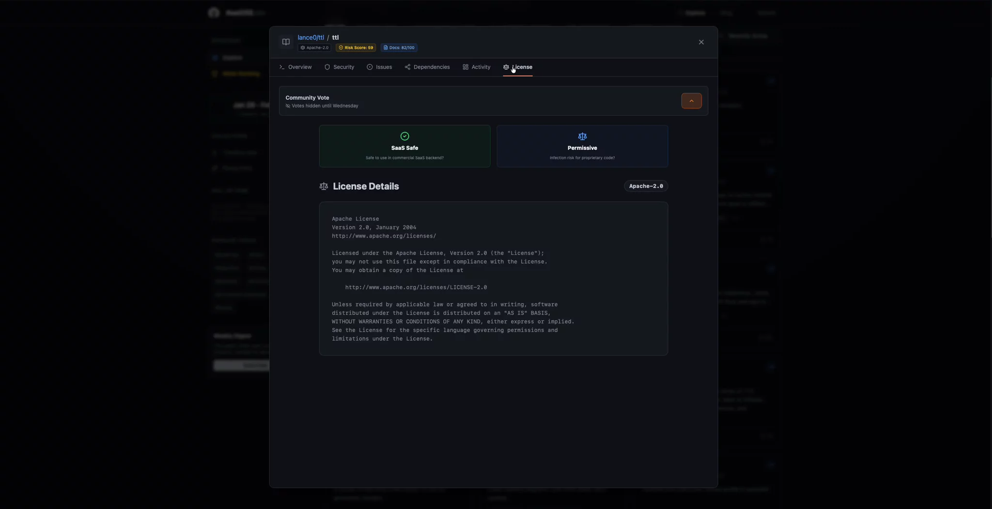Image resolution: width=992 pixels, height=509 pixels.
Task: Click the Apache-2.0 badge in License Details header
Action: pos(646,186)
